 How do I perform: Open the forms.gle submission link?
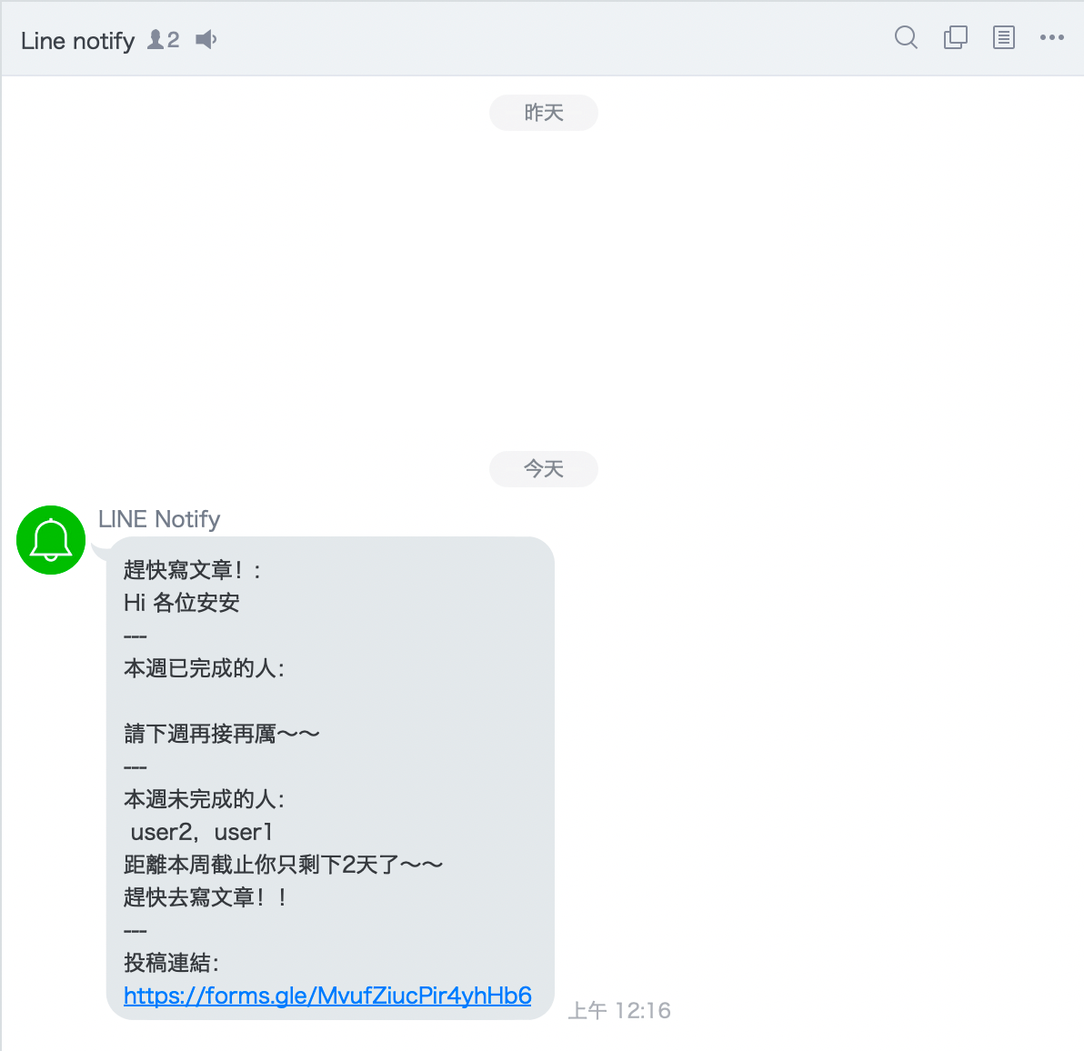(x=327, y=995)
